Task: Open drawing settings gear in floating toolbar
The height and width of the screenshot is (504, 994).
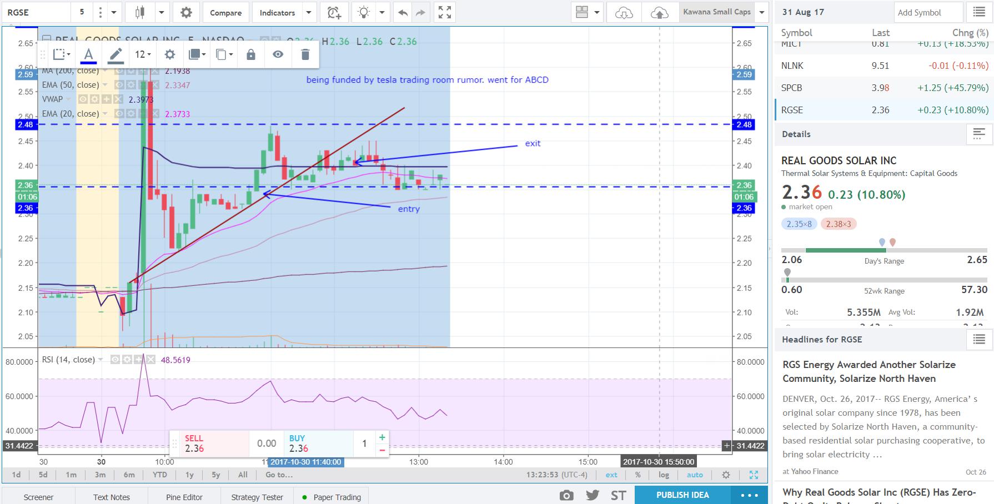Action: (170, 54)
